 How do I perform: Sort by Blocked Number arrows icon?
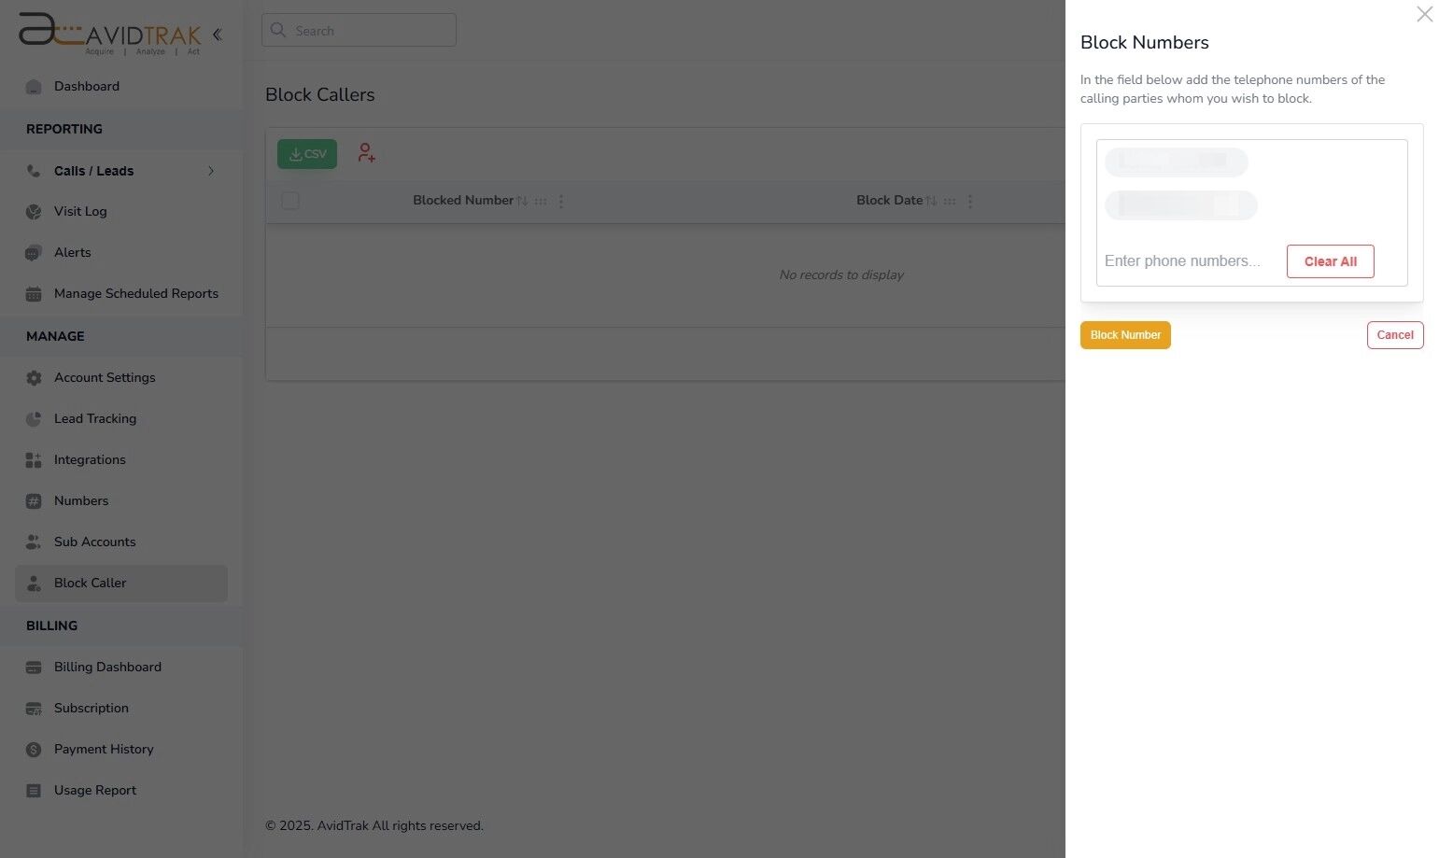point(522,201)
